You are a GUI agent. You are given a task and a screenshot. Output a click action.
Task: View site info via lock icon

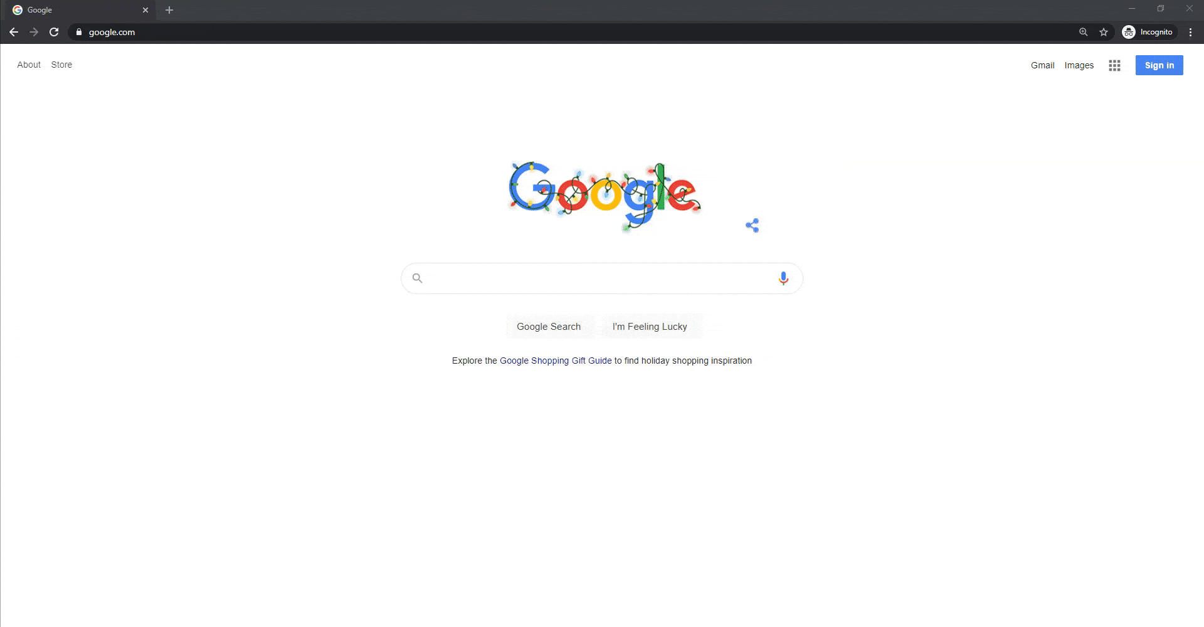click(79, 32)
